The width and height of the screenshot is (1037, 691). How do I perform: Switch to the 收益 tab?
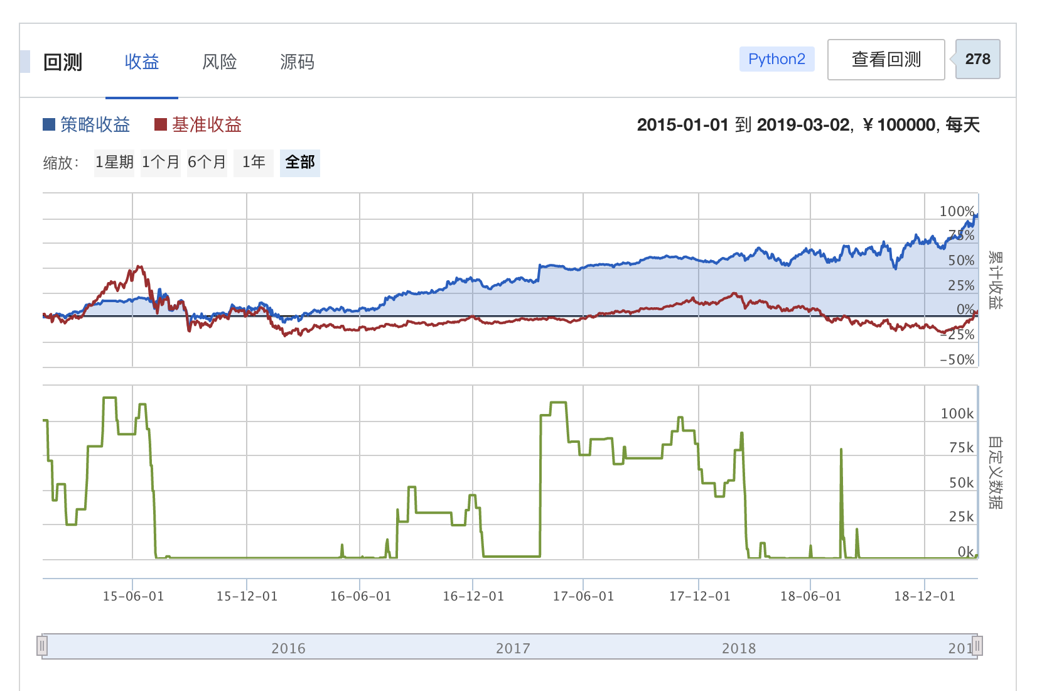tap(142, 62)
